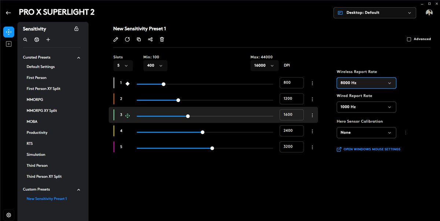Add a new preset with plus icon

point(48,40)
